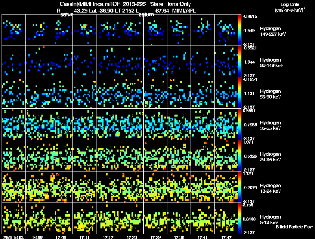Viewport: 315px width, 239px height.
Task: Open the 5-13 keV image panel at 16:53
Action: point(14,219)
